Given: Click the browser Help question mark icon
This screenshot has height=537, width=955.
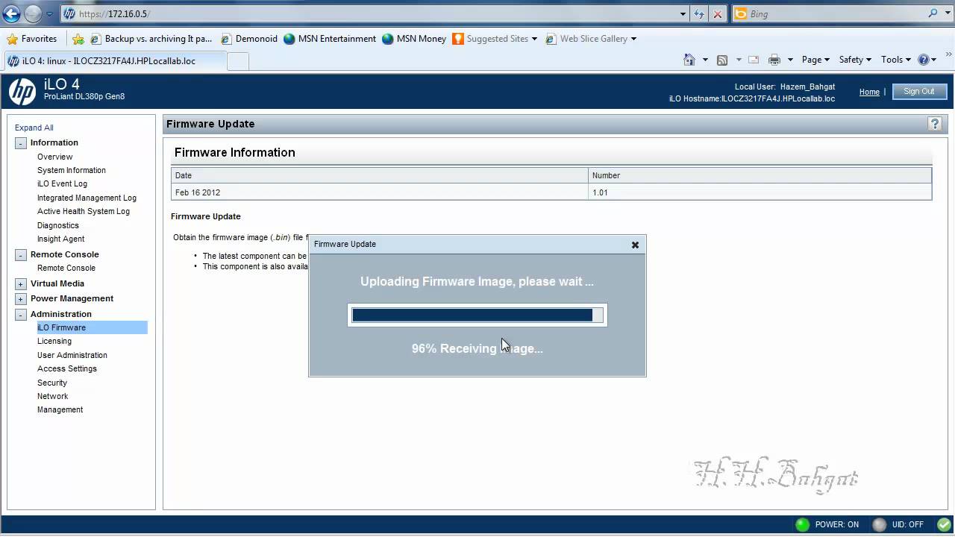Looking at the screenshot, I should pyautogui.click(x=924, y=60).
